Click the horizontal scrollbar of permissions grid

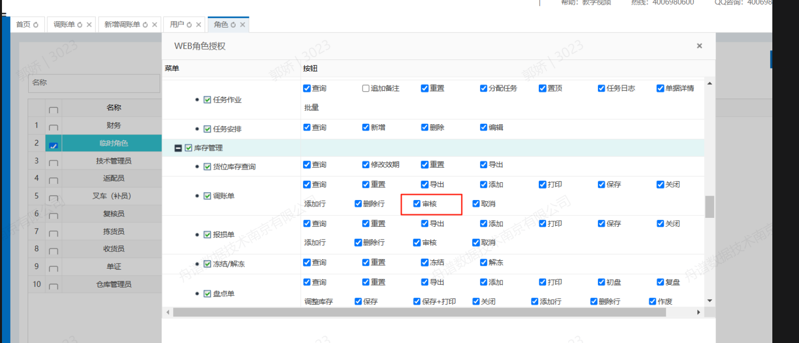[435, 312]
